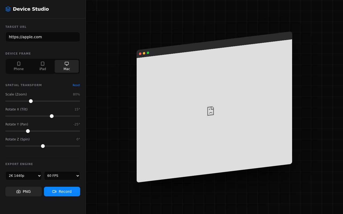Viewport: 343px width, 214px height.
Task: Click the red traffic light dot on the Mac frame
Action: [140, 53]
